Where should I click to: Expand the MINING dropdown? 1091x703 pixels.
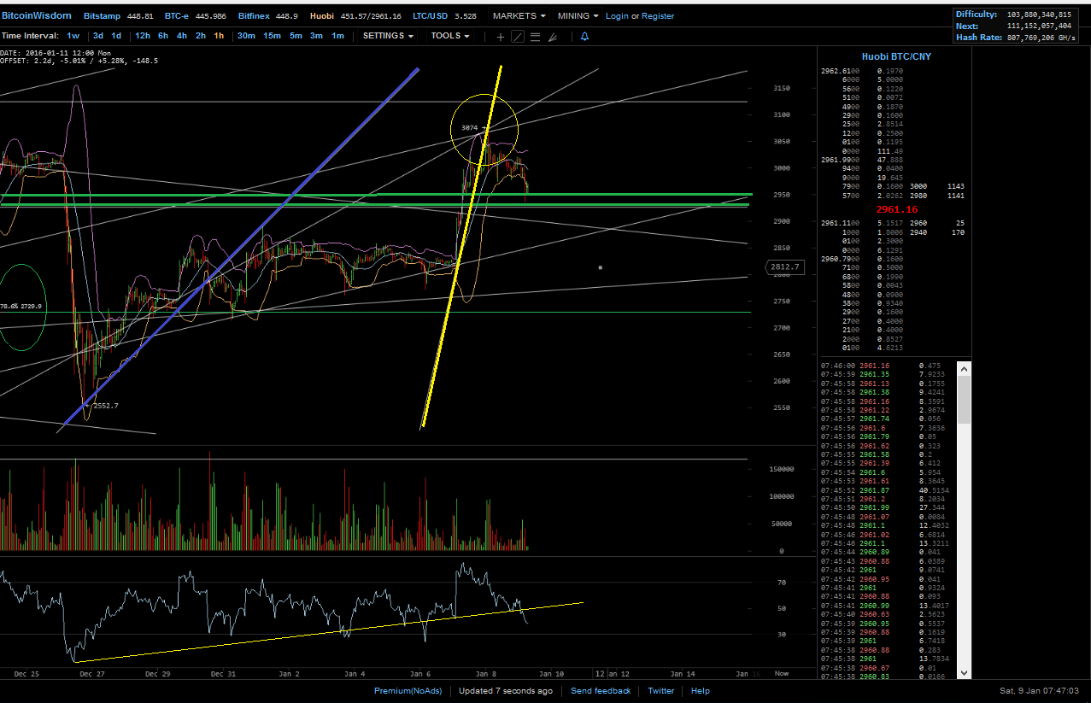click(578, 15)
